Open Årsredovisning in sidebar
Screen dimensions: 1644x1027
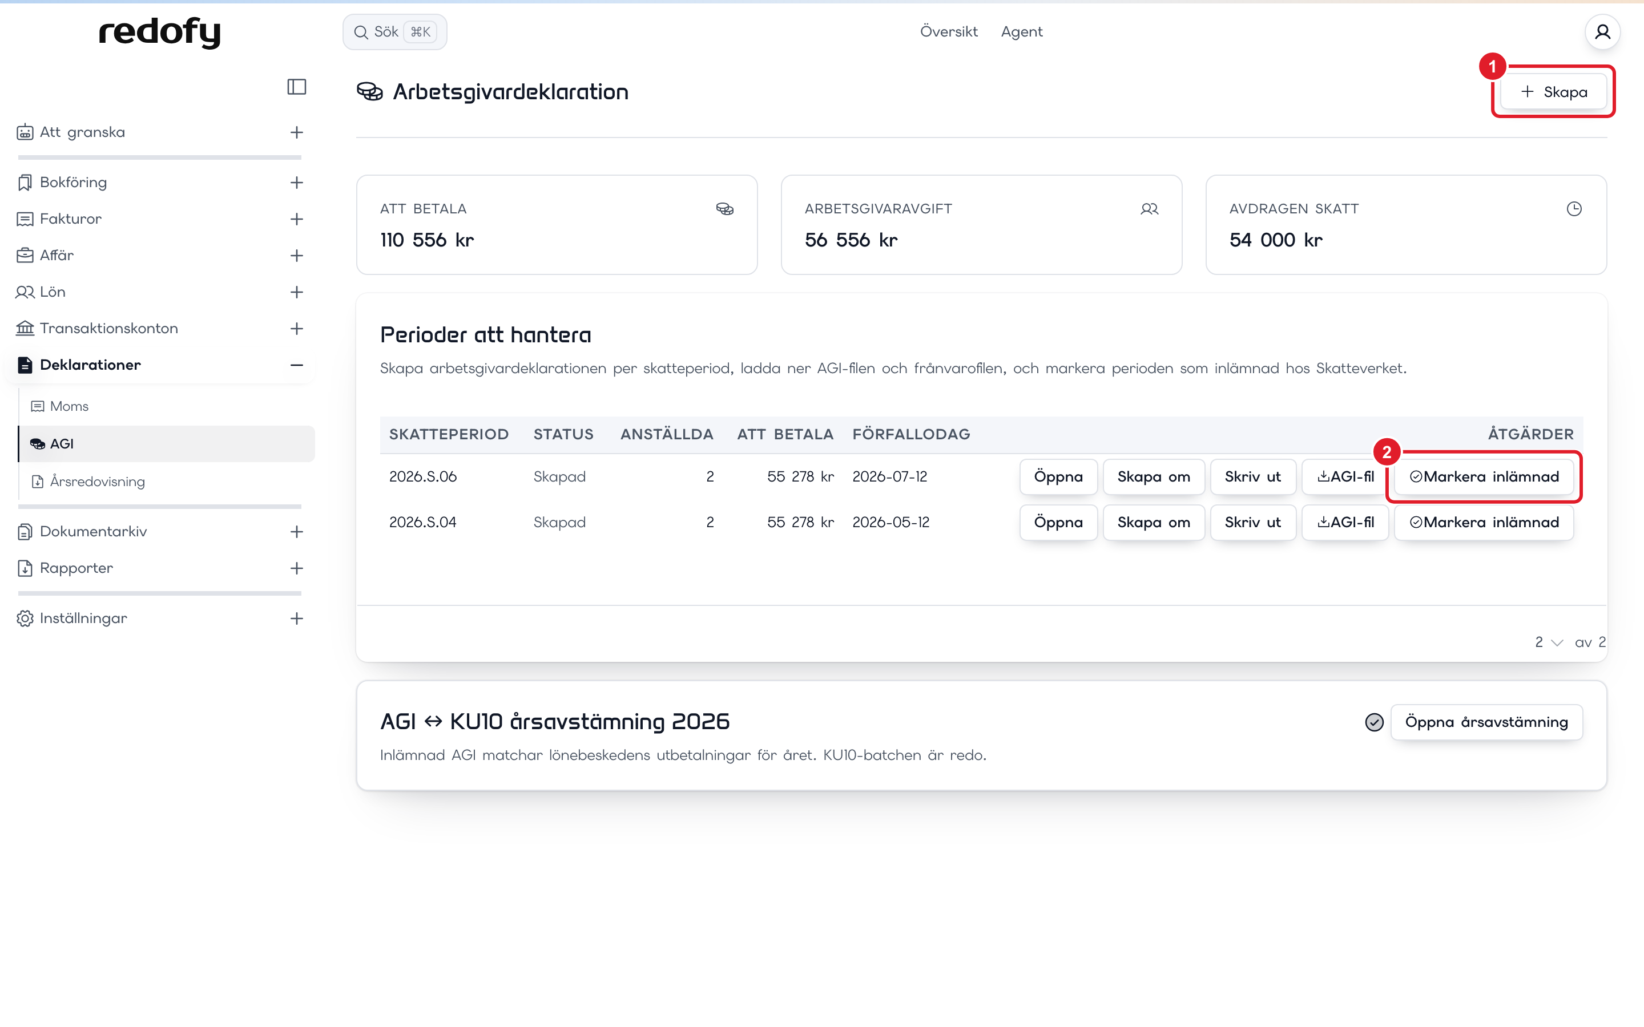click(x=167, y=482)
